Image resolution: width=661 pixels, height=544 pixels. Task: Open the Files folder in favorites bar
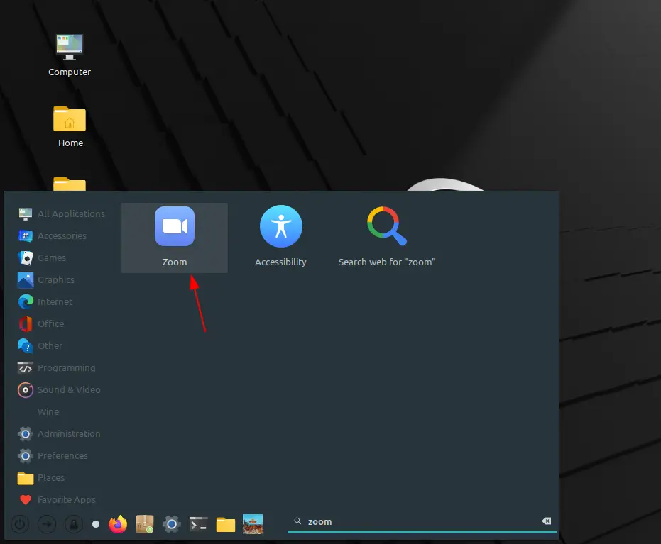[226, 525]
